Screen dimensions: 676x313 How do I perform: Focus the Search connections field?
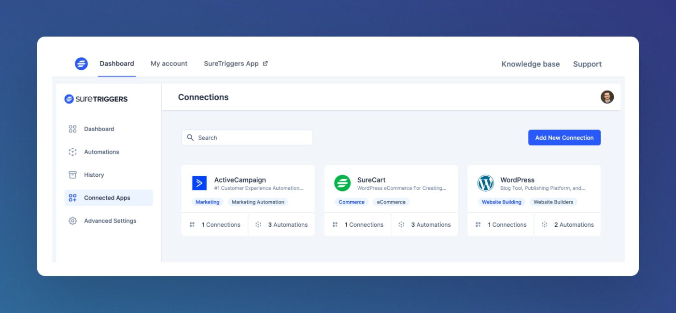click(x=247, y=138)
